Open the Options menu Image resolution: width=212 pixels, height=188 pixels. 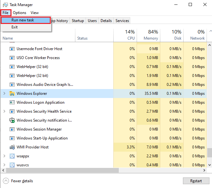[19, 13]
